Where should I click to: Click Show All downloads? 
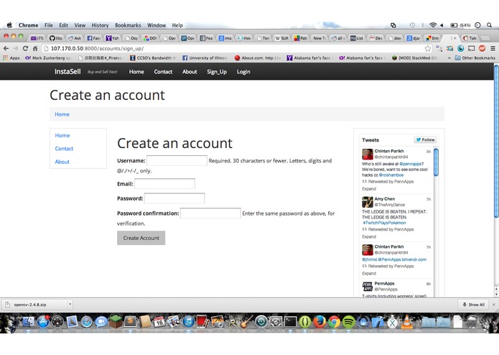pyautogui.click(x=473, y=305)
